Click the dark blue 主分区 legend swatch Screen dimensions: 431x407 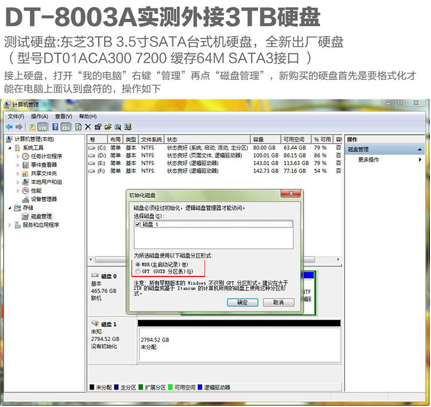(x=116, y=387)
